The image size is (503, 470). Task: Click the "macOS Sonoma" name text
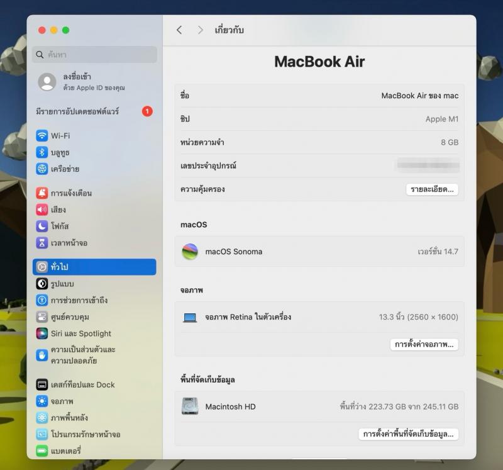pyautogui.click(x=234, y=252)
